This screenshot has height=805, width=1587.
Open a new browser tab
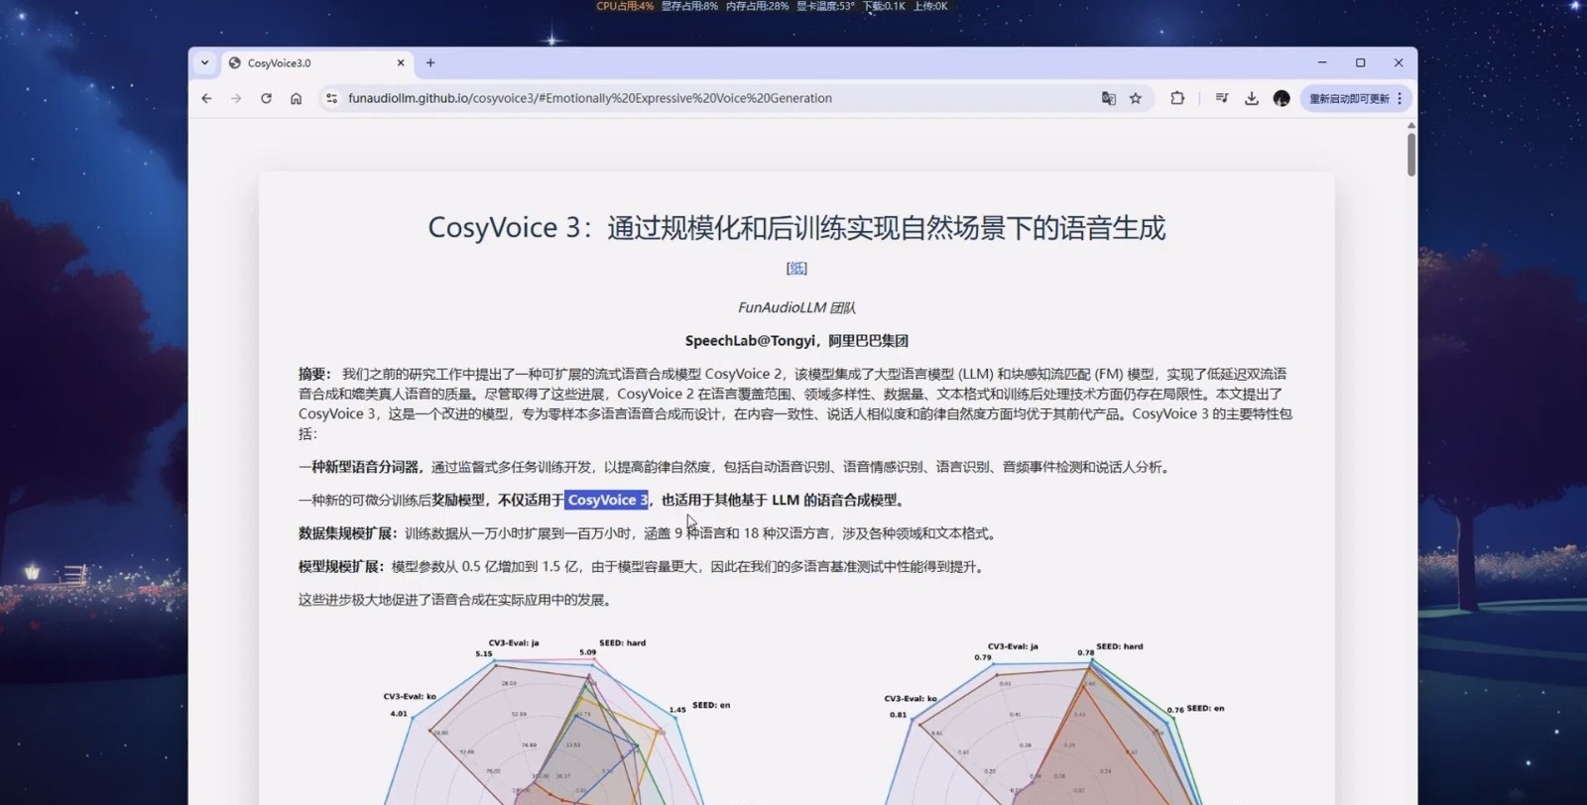click(430, 62)
